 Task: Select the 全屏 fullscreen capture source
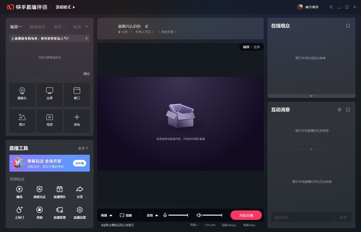pos(49,94)
